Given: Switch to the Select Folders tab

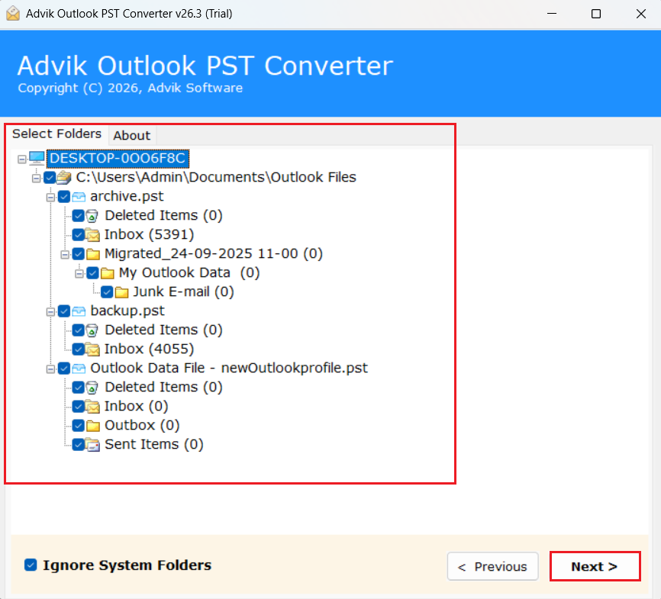Looking at the screenshot, I should point(57,134).
